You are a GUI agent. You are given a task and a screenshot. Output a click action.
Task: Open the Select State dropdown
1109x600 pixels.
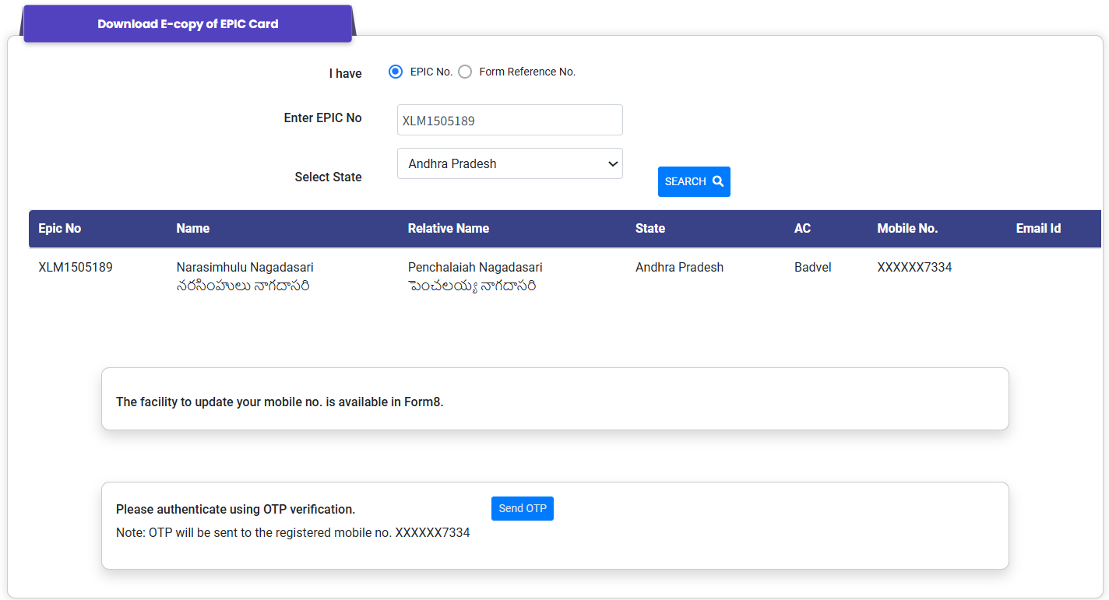[x=509, y=163]
